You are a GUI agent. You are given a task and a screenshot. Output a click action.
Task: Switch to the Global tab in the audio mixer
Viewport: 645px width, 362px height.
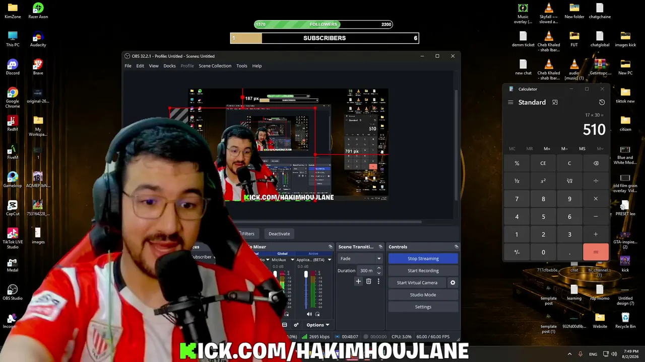click(x=282, y=253)
